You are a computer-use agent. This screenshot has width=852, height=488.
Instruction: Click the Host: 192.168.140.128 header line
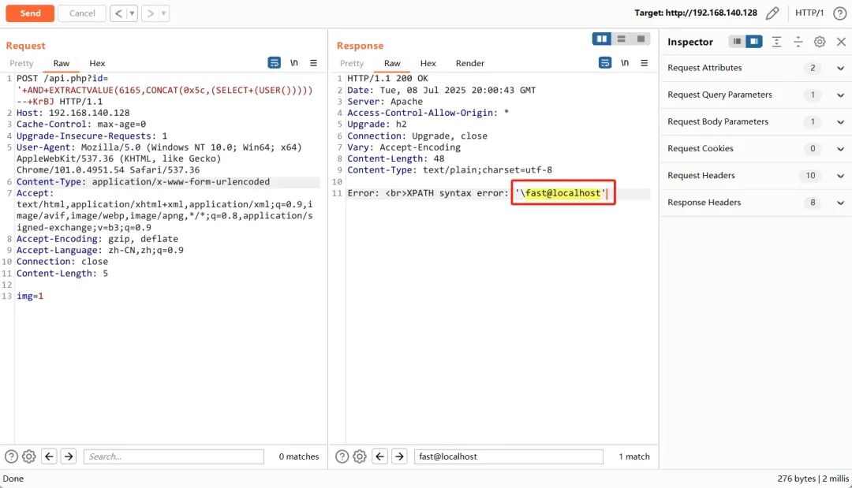click(73, 113)
